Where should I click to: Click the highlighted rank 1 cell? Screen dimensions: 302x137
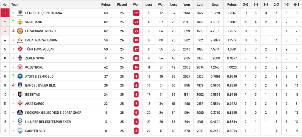pos(5,13)
